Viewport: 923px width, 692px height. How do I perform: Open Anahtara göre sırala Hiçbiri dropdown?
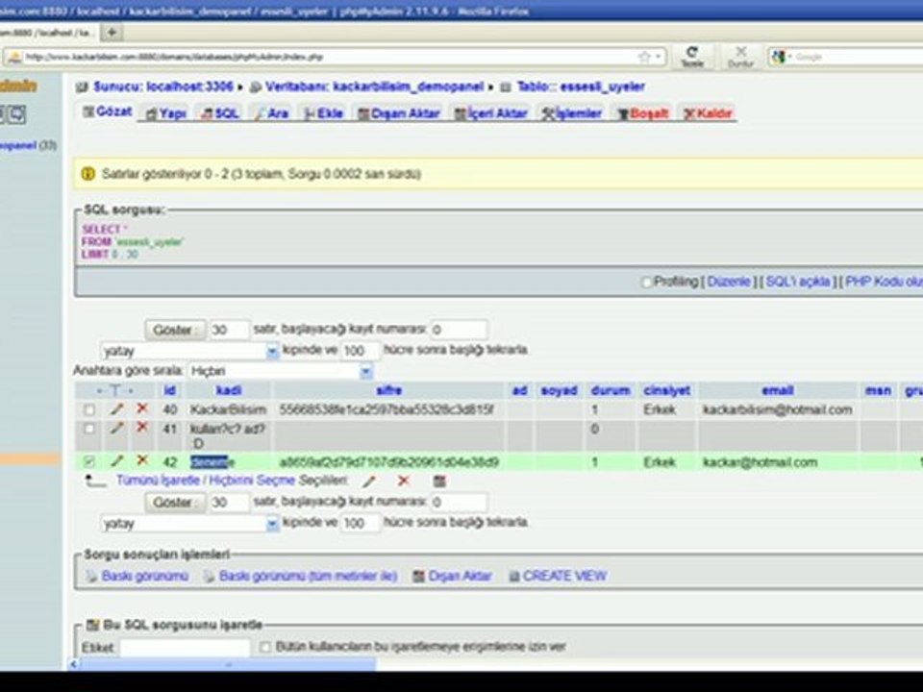(x=280, y=371)
